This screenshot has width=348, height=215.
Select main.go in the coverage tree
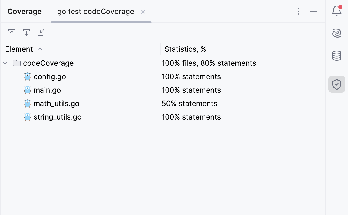(x=47, y=90)
